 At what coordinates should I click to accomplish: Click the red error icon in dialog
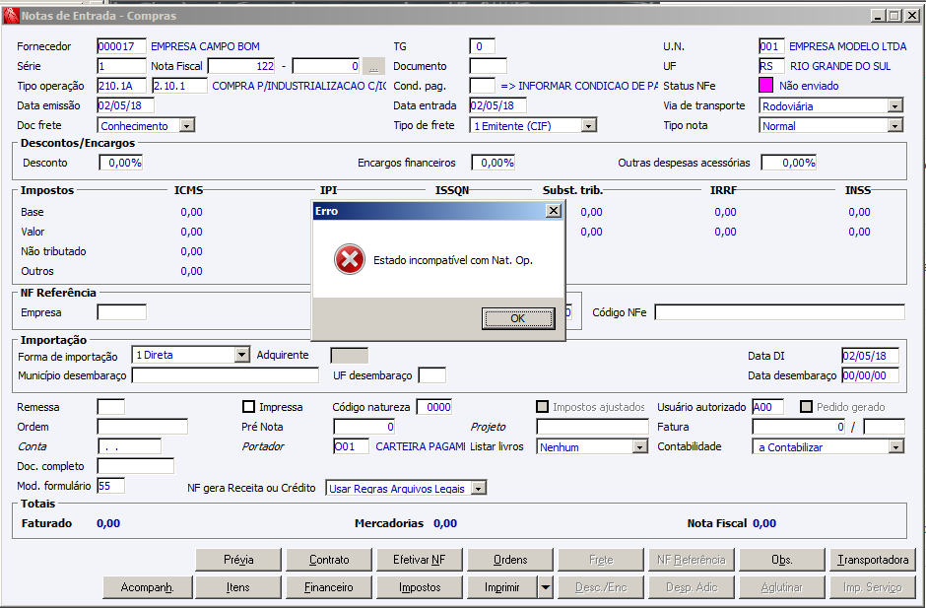tap(349, 259)
